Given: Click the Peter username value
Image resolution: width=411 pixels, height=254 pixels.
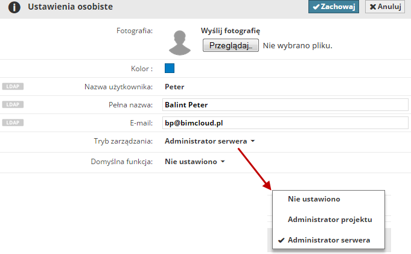Looking at the screenshot, I should click(174, 86).
